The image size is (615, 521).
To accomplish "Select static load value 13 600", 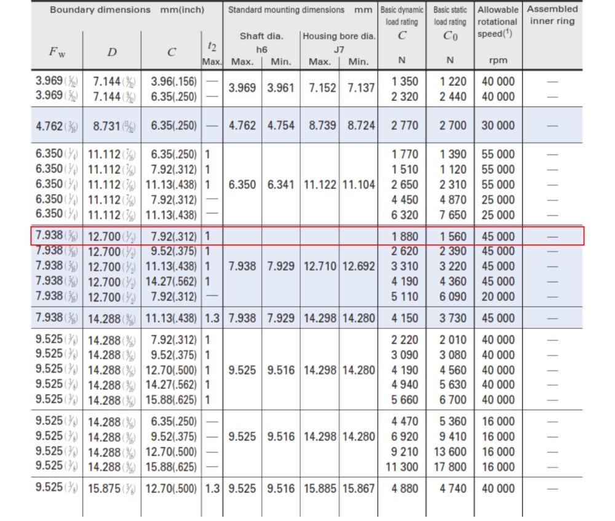I will click(x=450, y=452).
